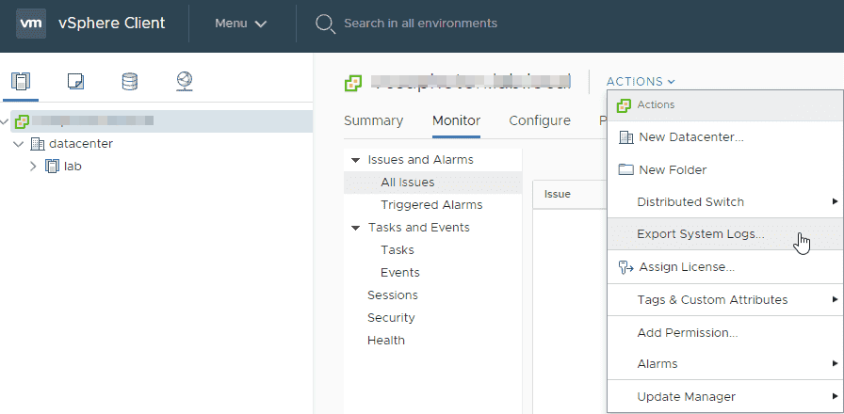Collapse the Issues and Alarms section

click(355, 160)
